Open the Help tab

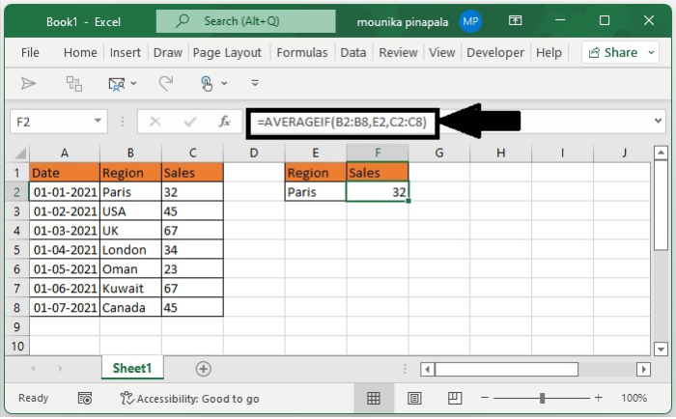pos(549,52)
